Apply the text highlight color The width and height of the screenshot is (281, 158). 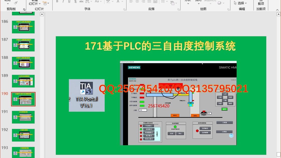coord(108,2)
